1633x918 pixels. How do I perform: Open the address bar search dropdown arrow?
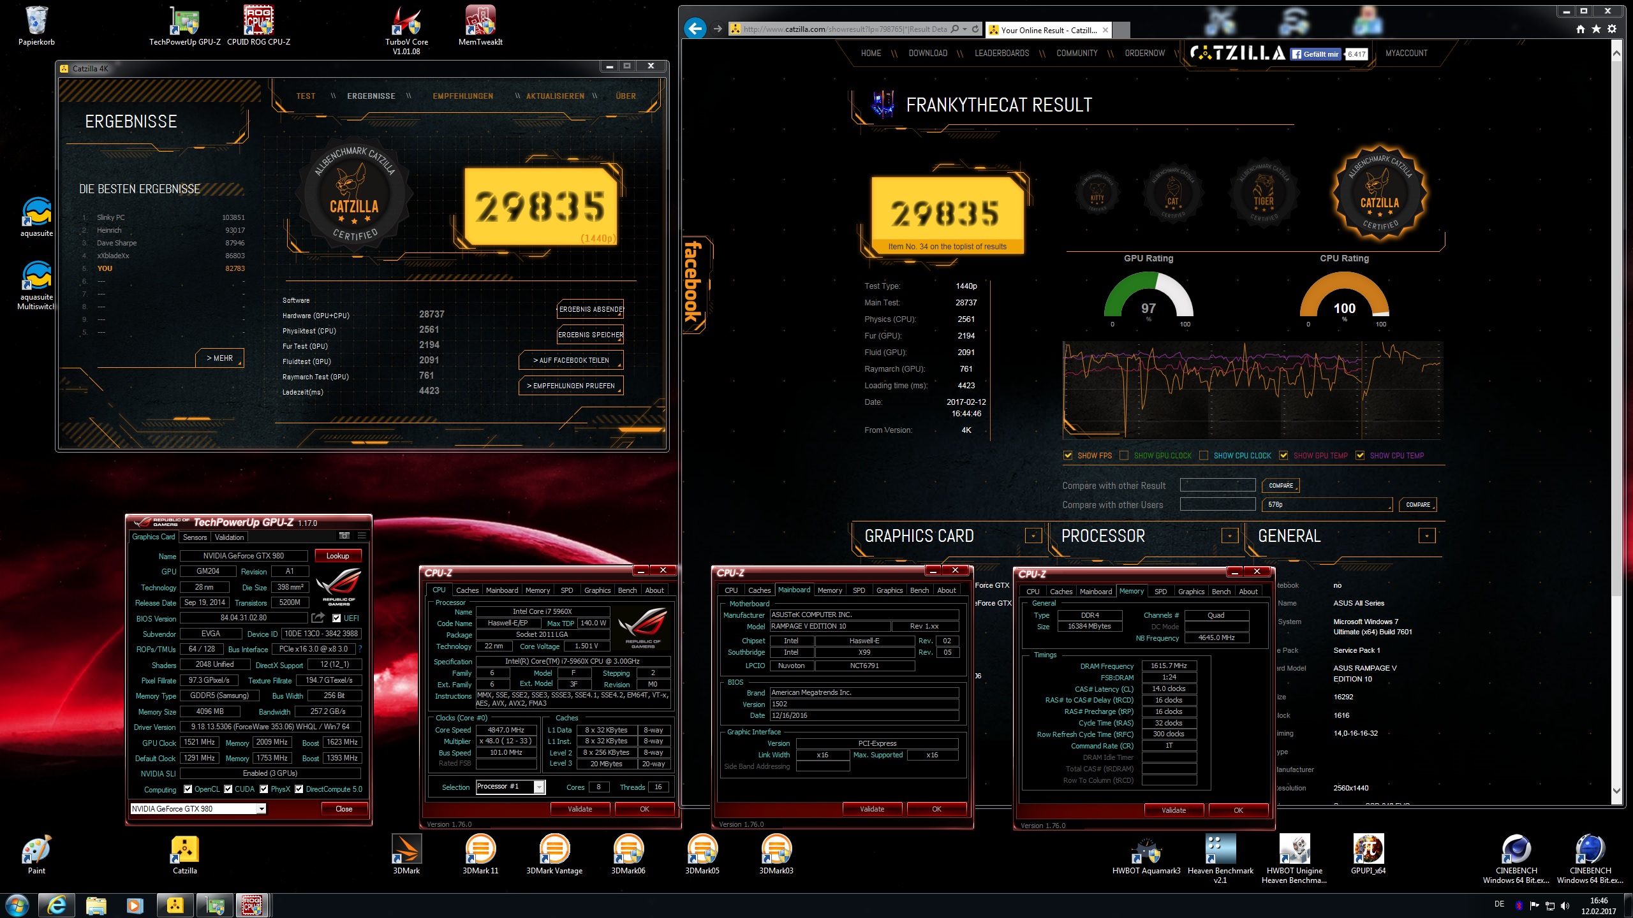click(965, 29)
